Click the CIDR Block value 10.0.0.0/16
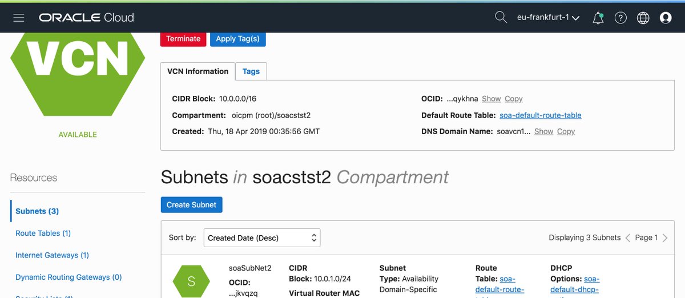685x298 pixels. [x=238, y=99]
